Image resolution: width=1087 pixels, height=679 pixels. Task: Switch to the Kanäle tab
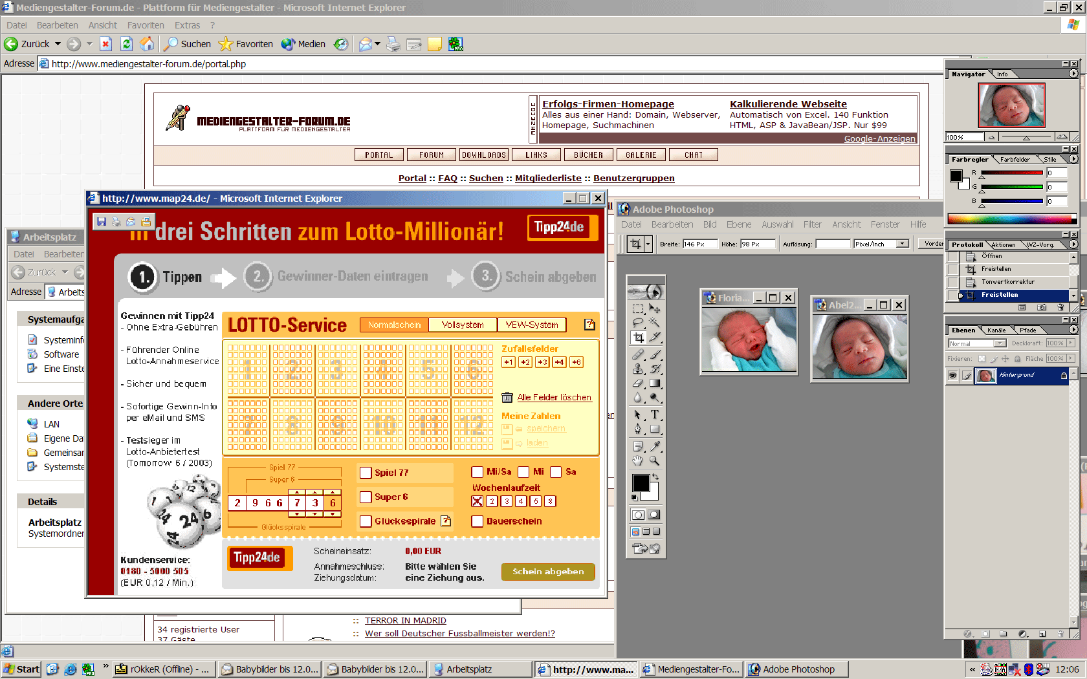pyautogui.click(x=996, y=330)
